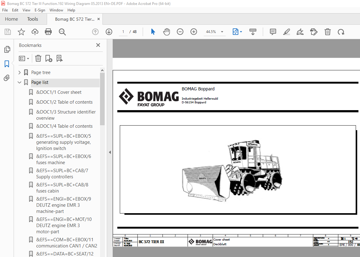Delete page with toolbar trash icon
The image size is (360, 257).
coord(327,32)
